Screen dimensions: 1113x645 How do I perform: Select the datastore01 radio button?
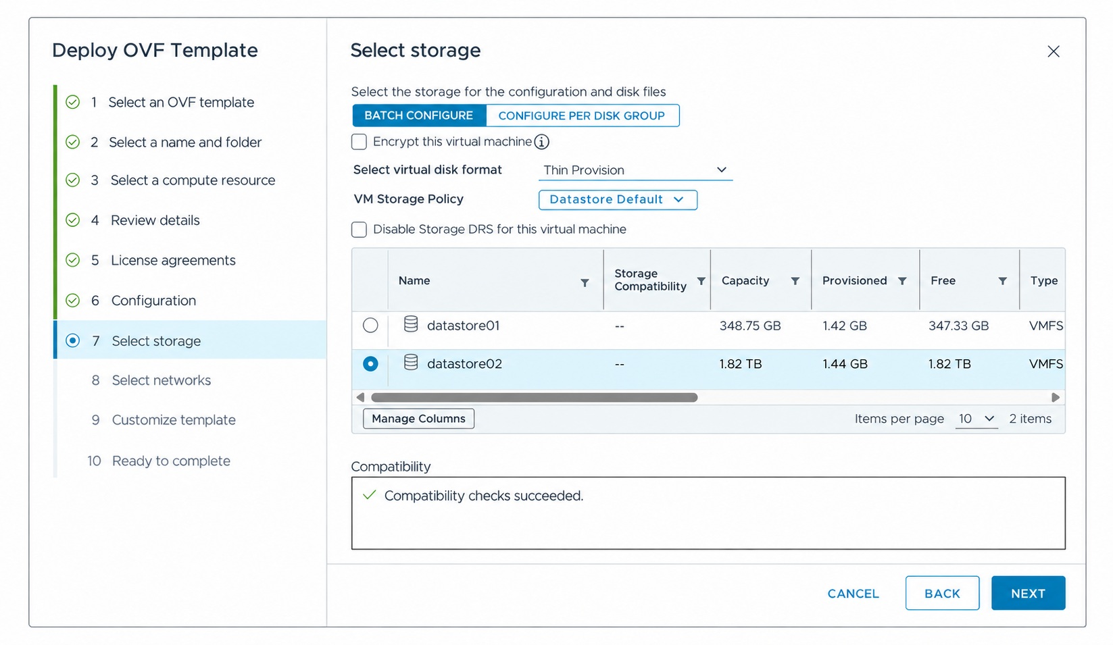pos(370,326)
